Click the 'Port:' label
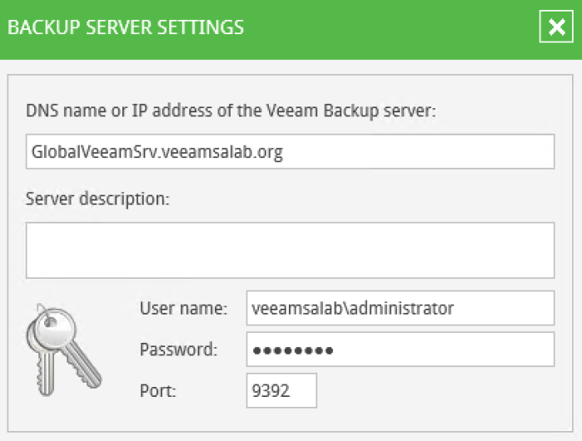 pos(157,391)
